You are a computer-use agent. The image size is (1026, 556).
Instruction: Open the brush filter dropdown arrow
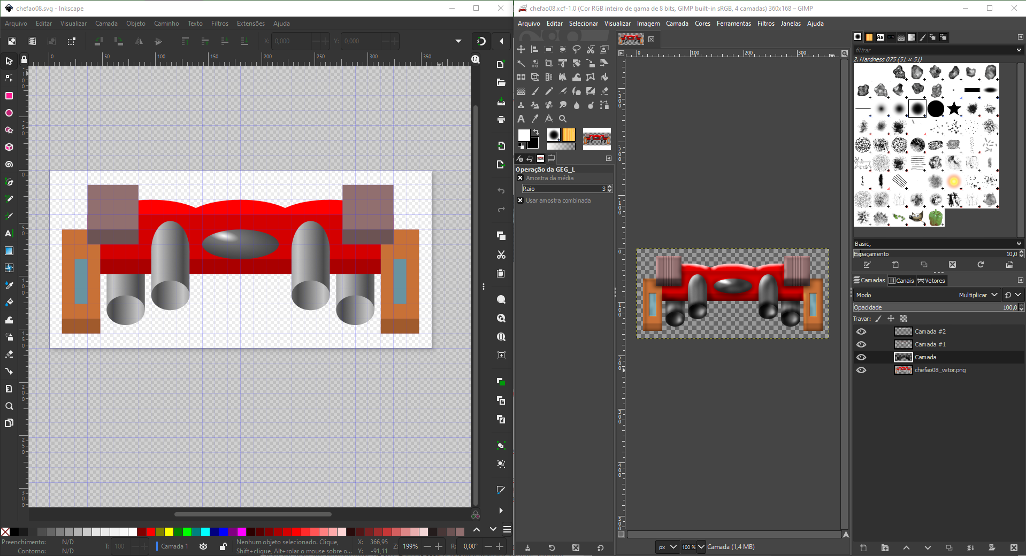pos(1019,50)
